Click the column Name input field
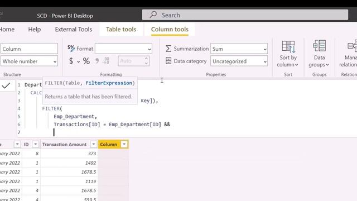 (x=29, y=49)
